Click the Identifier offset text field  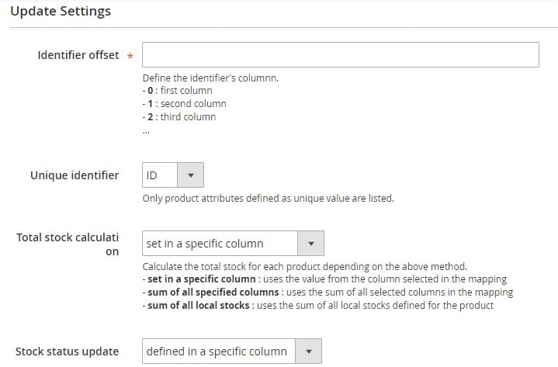coord(341,55)
